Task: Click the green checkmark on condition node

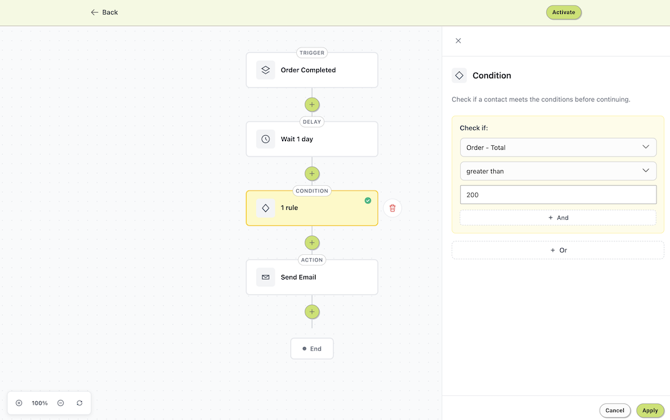Action: pos(368,201)
